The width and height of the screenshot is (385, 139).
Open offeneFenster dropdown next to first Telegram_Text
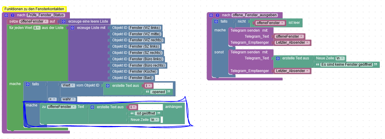point(289,36)
